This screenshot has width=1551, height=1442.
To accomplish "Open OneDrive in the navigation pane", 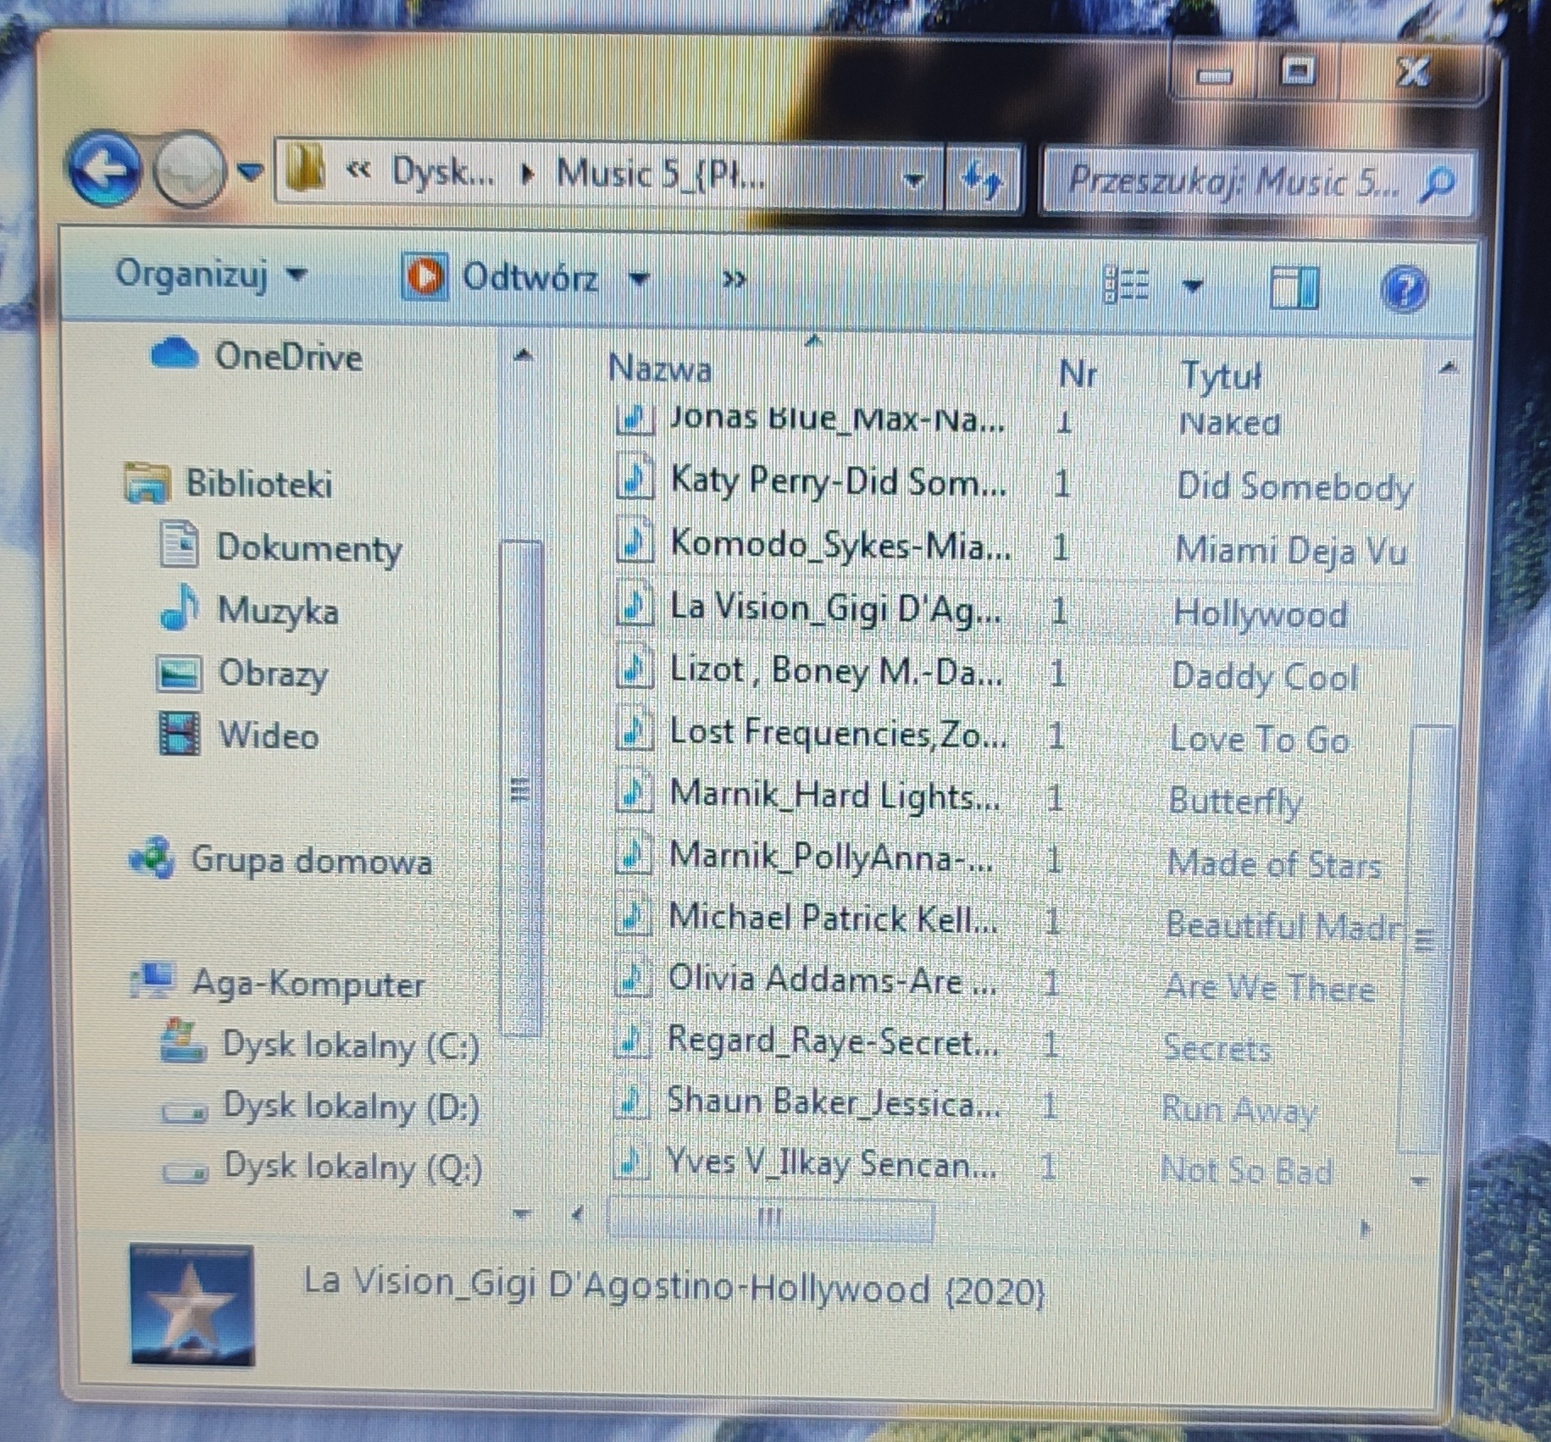I will point(257,356).
